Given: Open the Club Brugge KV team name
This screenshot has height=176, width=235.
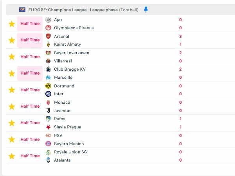Looking at the screenshot, I should (x=70, y=69).
